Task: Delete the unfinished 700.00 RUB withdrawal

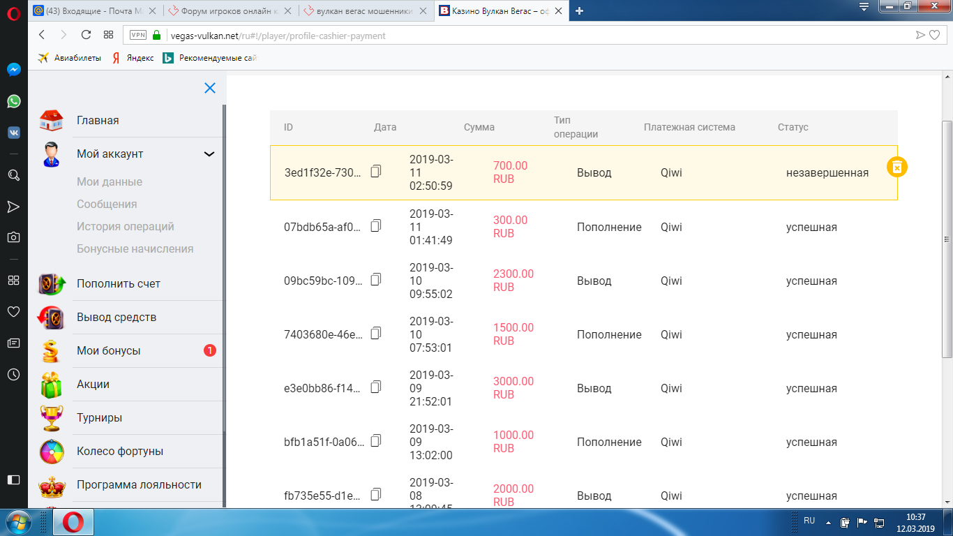Action: (897, 167)
